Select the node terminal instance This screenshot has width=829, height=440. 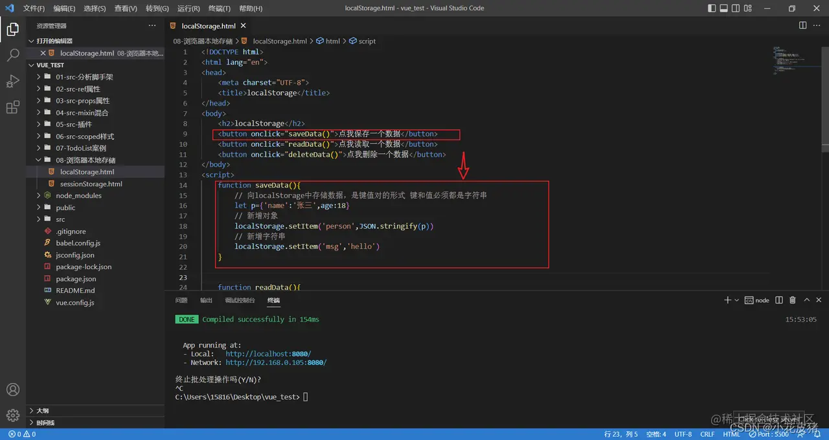coord(756,300)
